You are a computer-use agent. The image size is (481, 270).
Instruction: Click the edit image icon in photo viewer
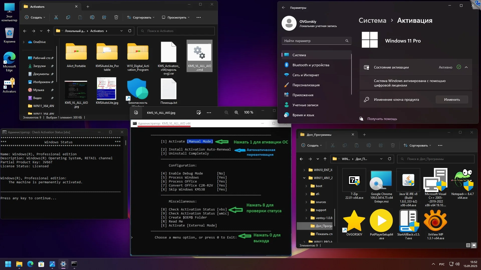click(199, 112)
